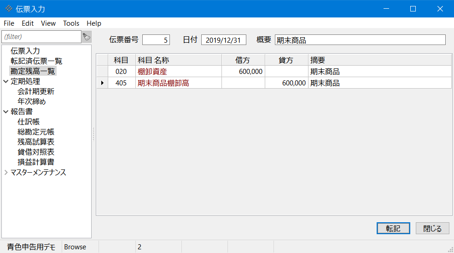
Task: Select 転記済伝票一覧 in the sidebar
Action: (x=36, y=61)
